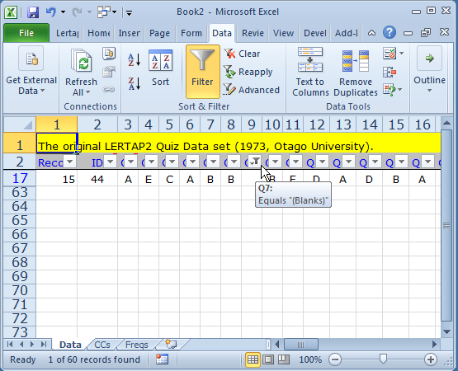The image size is (458, 371).
Task: Switch to the Home ribbon tab
Action: coord(99,33)
